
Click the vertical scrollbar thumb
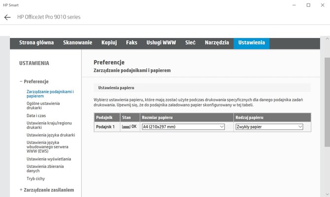[x=327, y=102]
